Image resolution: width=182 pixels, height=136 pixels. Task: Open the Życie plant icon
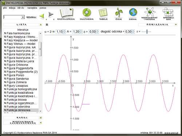[119, 12]
